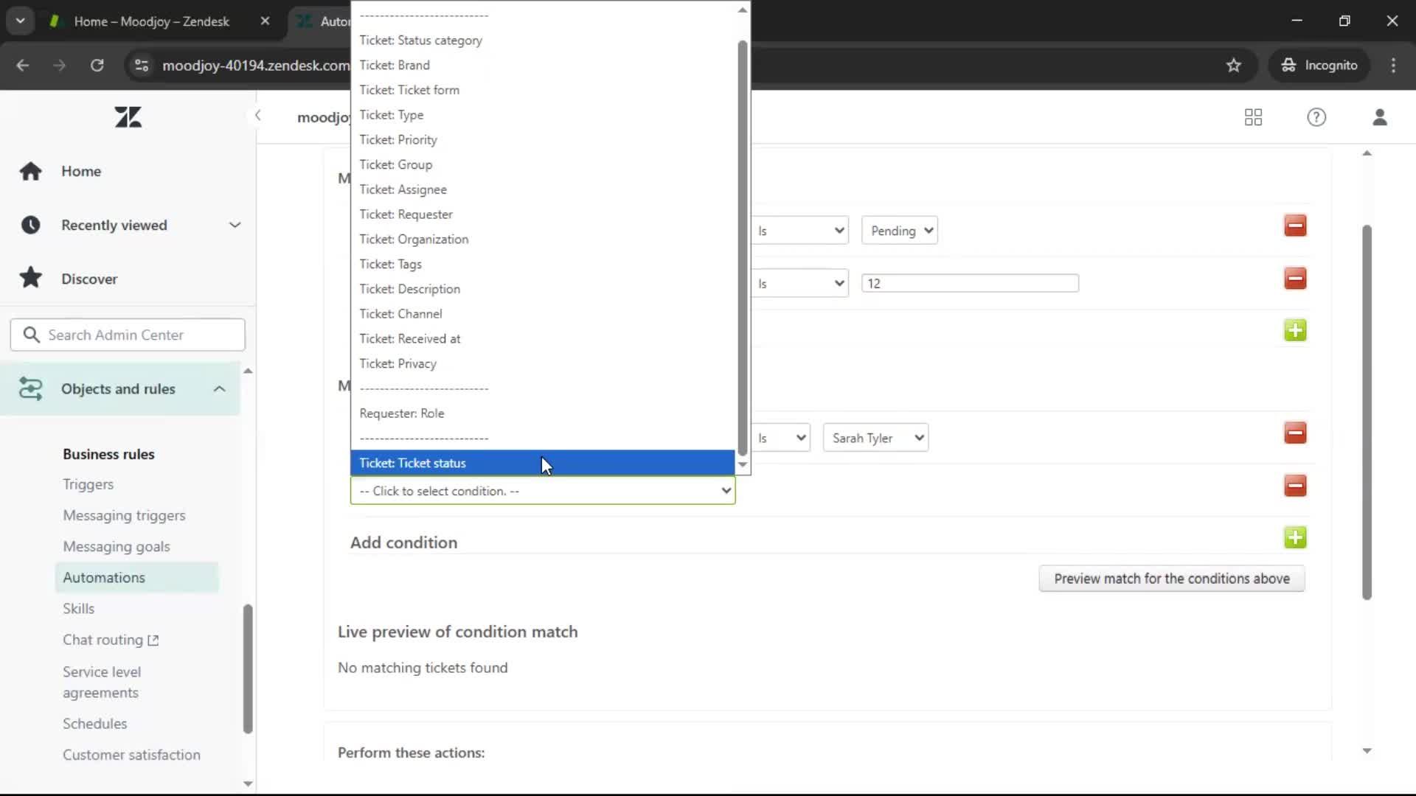Add condition with lower green plus
Viewport: 1416px width, 796px height.
pos(1295,537)
